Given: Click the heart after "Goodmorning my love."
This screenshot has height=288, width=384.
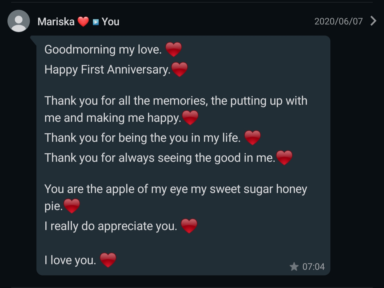Looking at the screenshot, I should pos(174,50).
